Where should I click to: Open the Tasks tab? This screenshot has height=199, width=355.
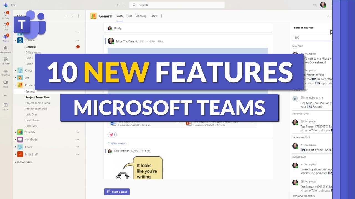point(153,16)
